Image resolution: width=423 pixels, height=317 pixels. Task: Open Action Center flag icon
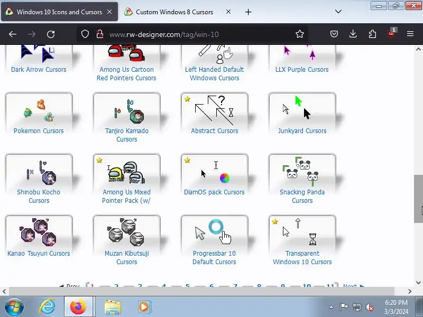[x=343, y=307]
